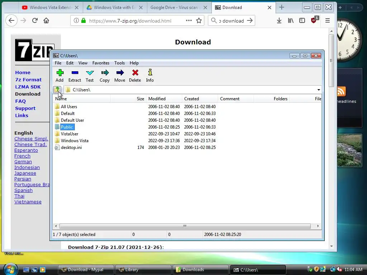Select the VistaUser folder
The height and width of the screenshot is (275, 367).
(x=70, y=134)
